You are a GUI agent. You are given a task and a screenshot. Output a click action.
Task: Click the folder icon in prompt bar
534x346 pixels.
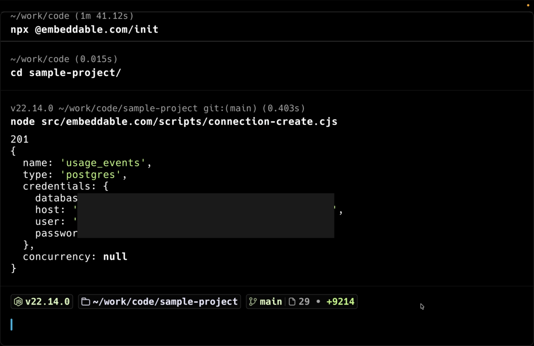[x=85, y=302]
